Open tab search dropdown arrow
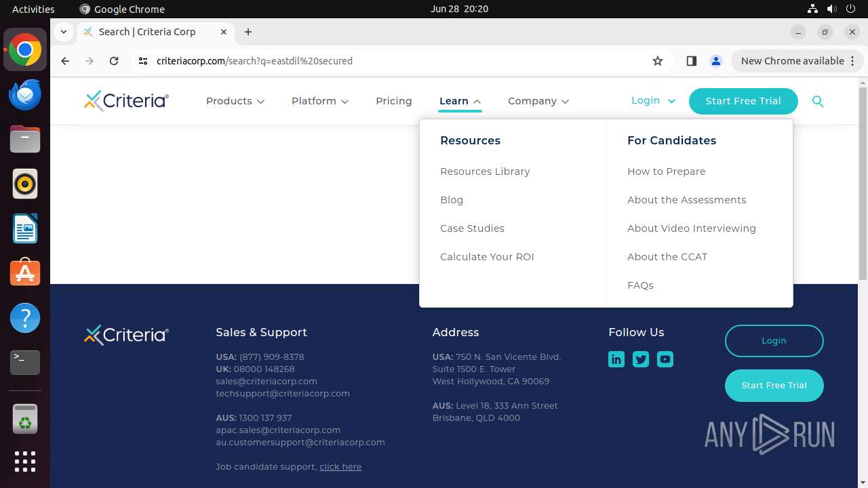868x488 pixels. [x=63, y=32]
